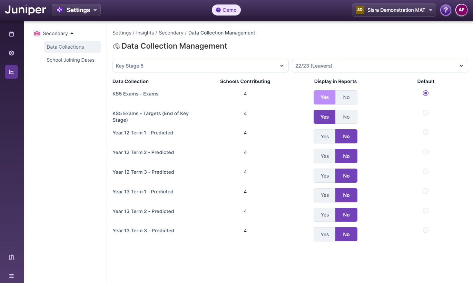Open the settings gear icon in the sidebar
Viewport: 473px width, 283px height.
[x=11, y=53]
